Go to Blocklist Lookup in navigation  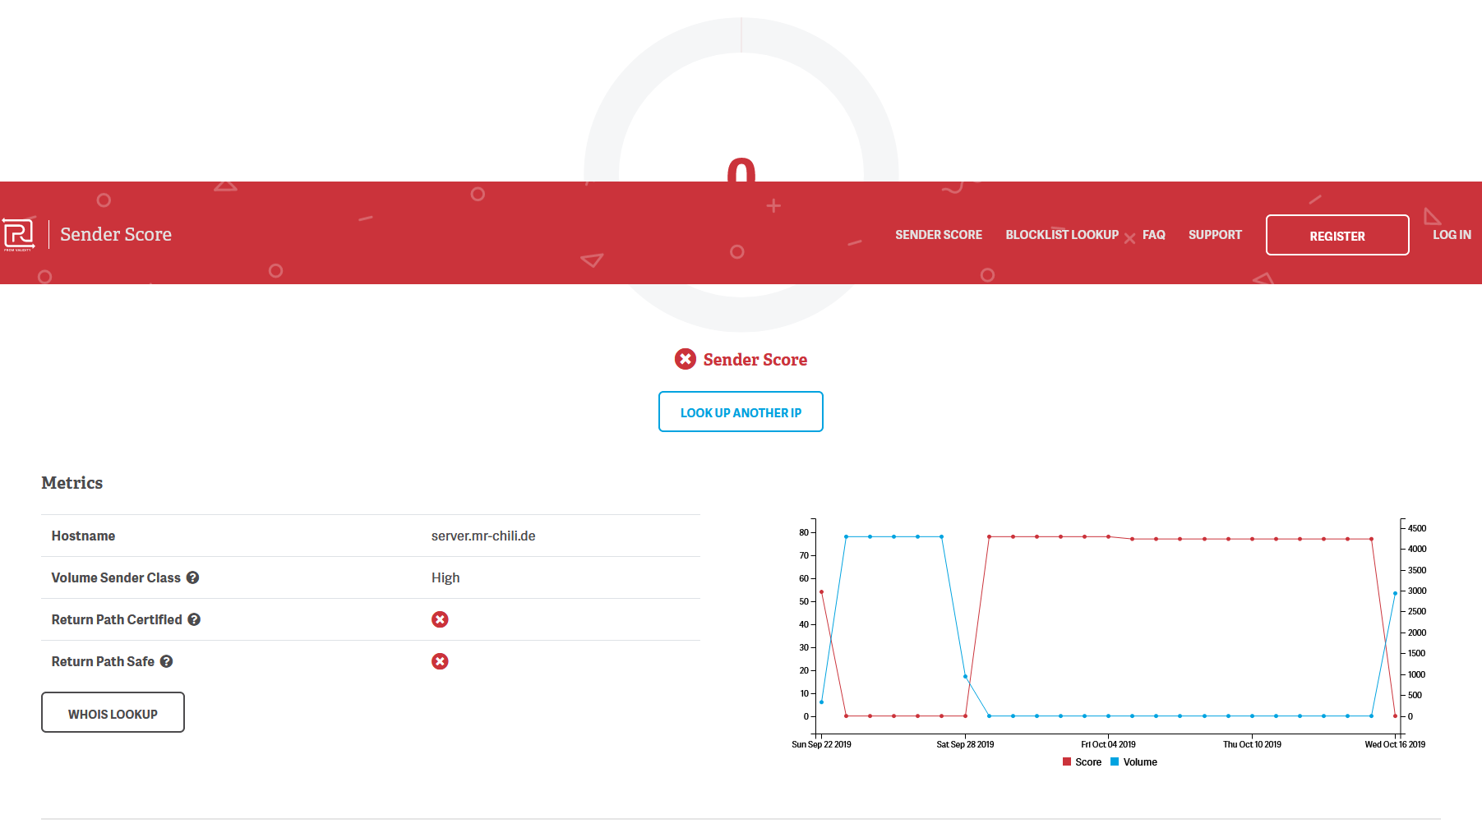point(1061,235)
